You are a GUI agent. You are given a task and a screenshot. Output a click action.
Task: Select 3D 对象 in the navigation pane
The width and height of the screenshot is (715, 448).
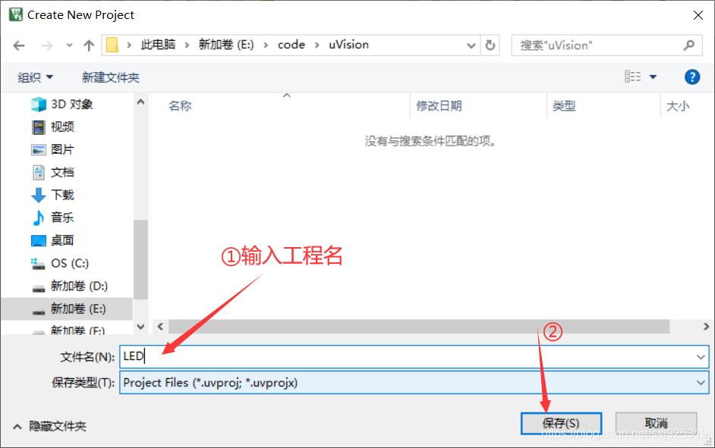[62, 105]
